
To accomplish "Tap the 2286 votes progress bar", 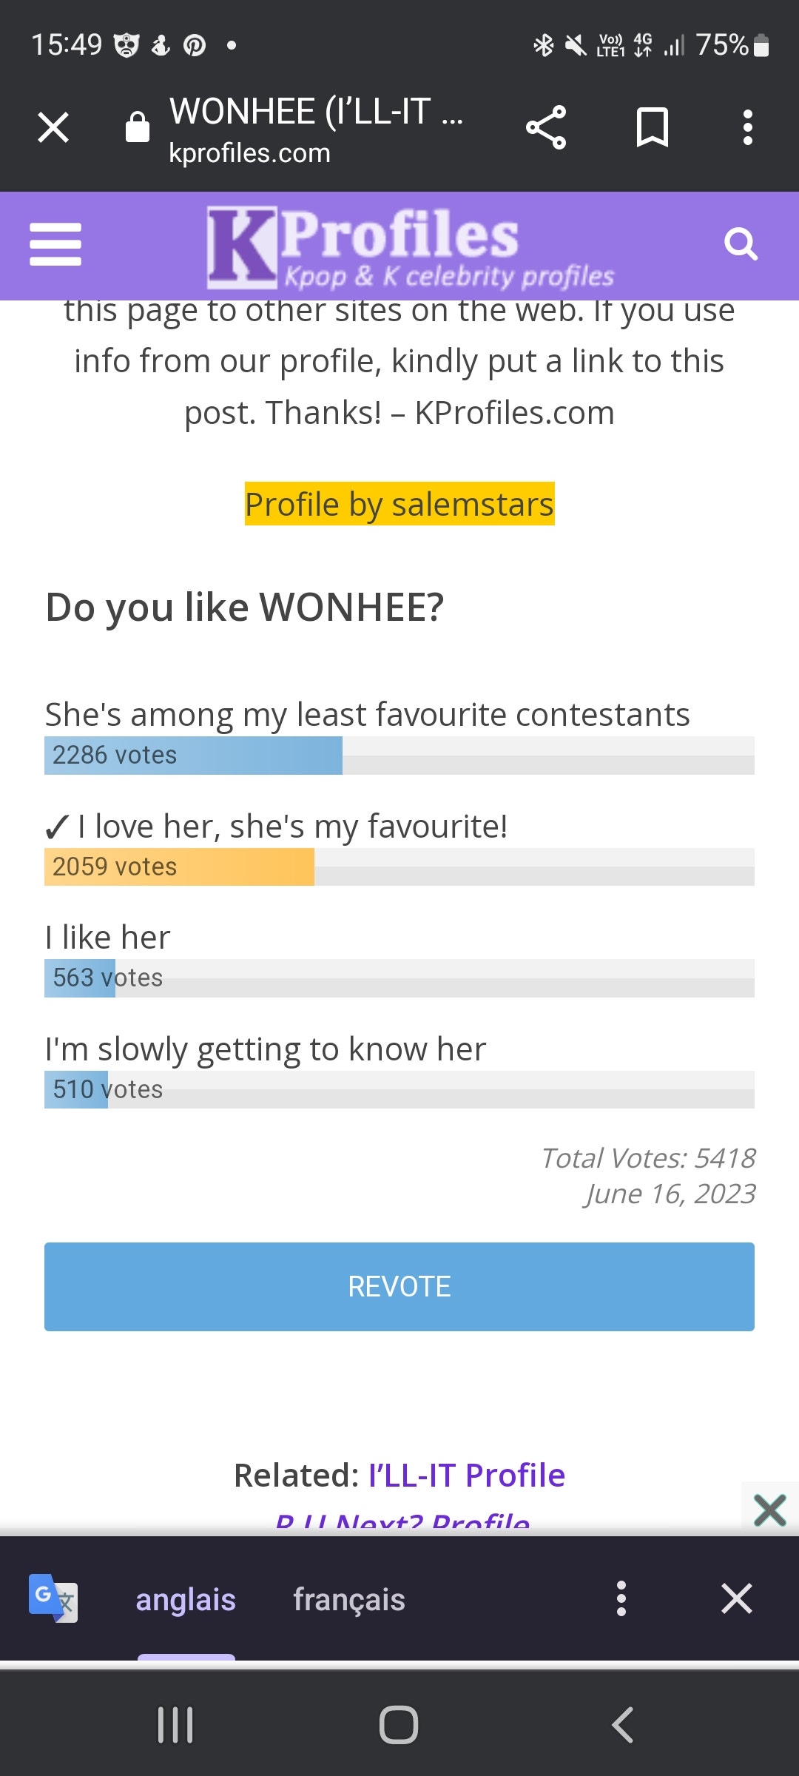I will click(x=192, y=755).
